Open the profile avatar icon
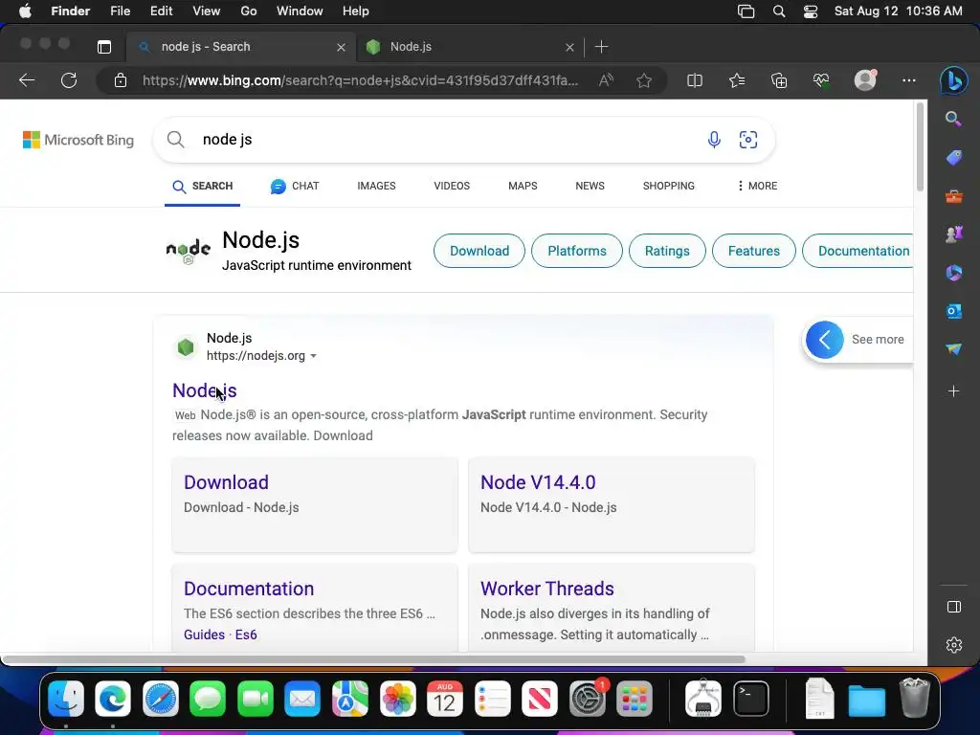The width and height of the screenshot is (980, 735). (865, 80)
